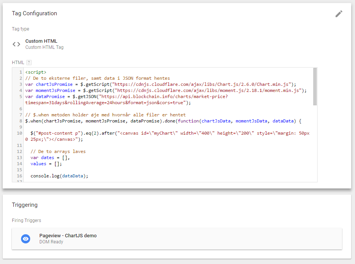Open the HTML field help question mark

29,63
